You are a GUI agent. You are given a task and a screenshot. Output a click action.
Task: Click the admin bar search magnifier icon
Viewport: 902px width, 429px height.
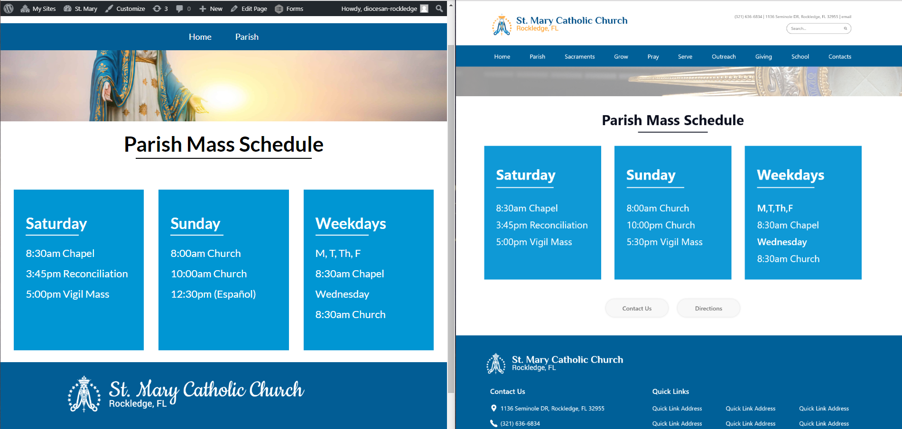click(x=439, y=9)
